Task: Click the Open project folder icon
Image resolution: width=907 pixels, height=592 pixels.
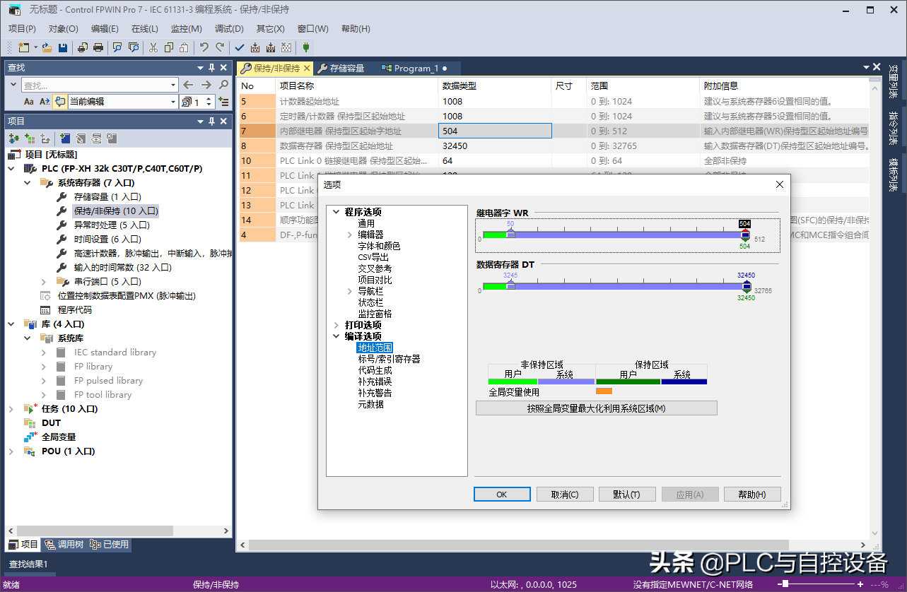Action: [x=47, y=47]
